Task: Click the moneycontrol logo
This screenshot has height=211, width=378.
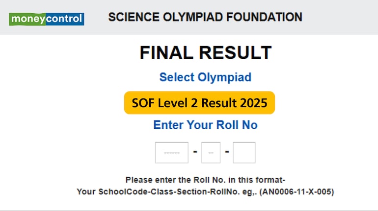Action: tap(46, 19)
